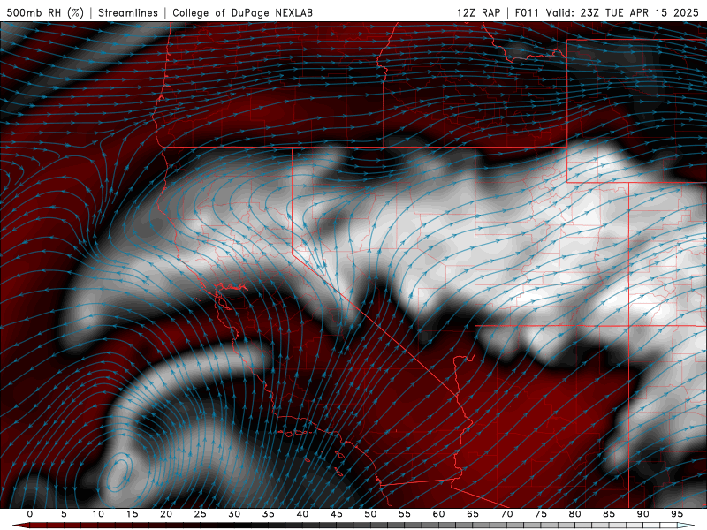The width and height of the screenshot is (707, 530).
Task: Click the "5" label on the color scale
Action: [64, 514]
